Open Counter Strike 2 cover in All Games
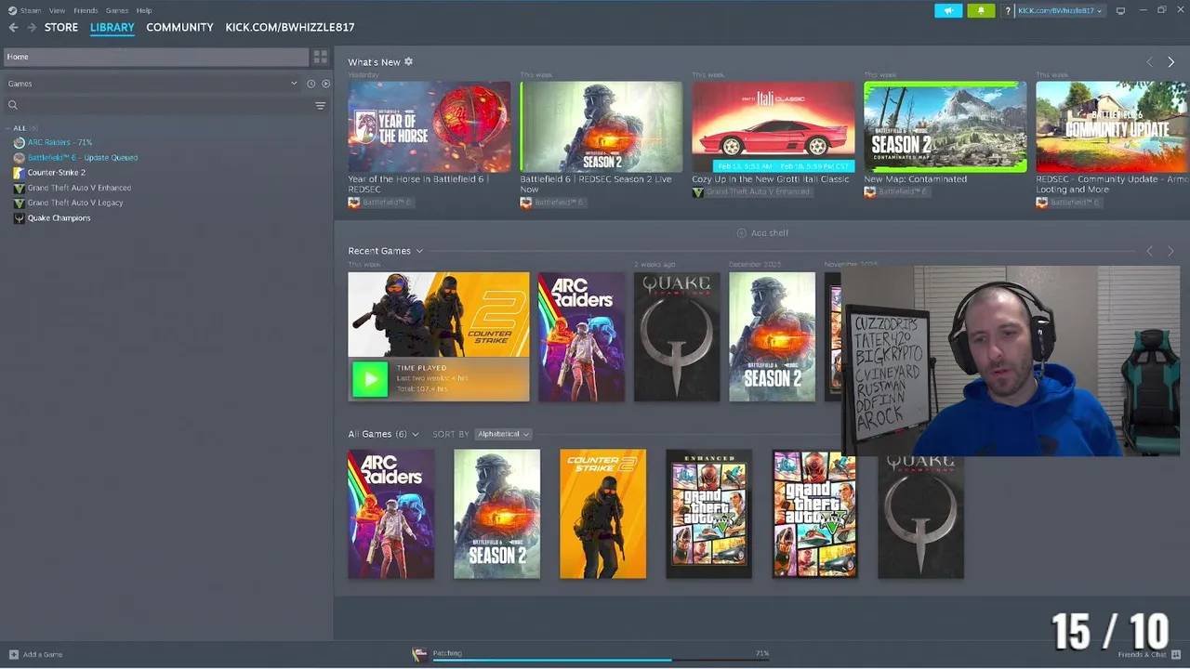The width and height of the screenshot is (1190, 669). 602,514
